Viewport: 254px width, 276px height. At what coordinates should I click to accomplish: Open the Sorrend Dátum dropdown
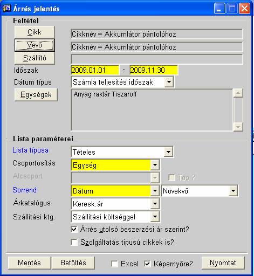click(x=155, y=191)
